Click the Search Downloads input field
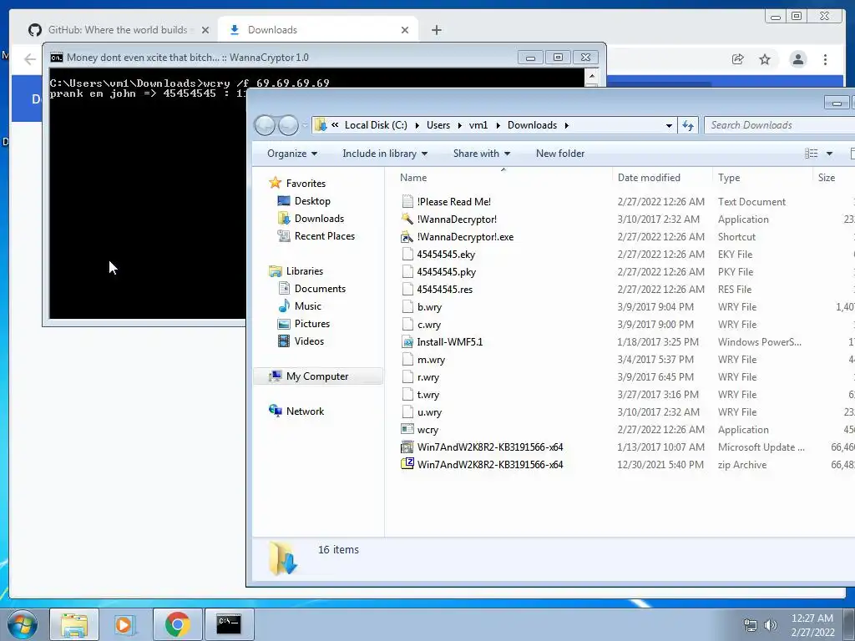The width and height of the screenshot is (855, 641). point(780,125)
